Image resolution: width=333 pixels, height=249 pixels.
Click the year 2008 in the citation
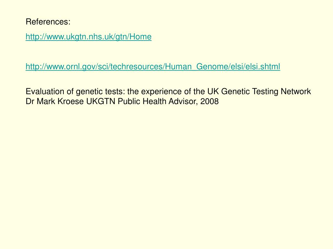tap(209, 101)
